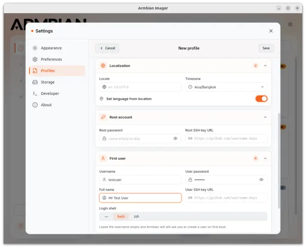
Task: Click the location pin icon beside Set language
Action: (102, 99)
